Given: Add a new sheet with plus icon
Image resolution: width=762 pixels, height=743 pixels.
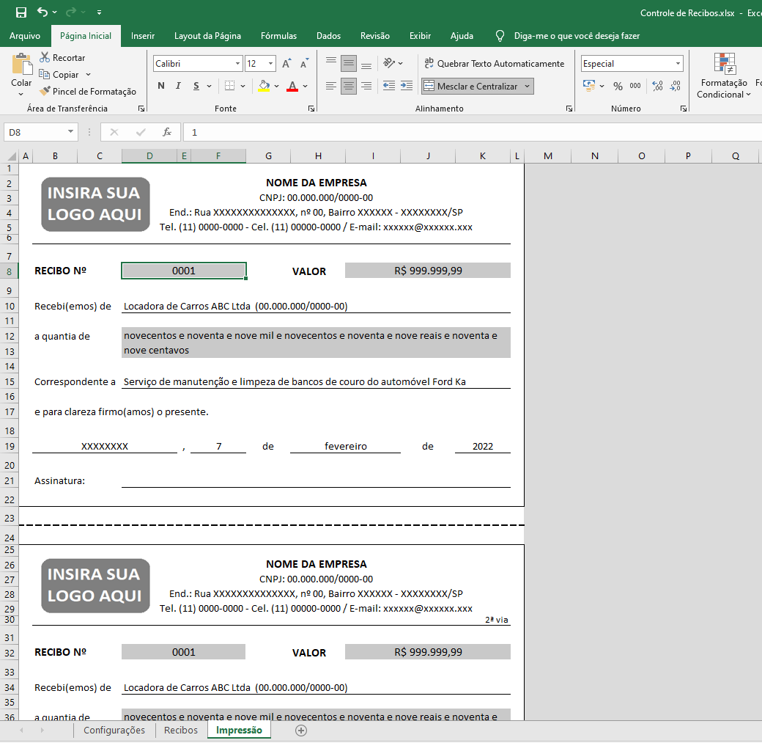Looking at the screenshot, I should [x=300, y=731].
